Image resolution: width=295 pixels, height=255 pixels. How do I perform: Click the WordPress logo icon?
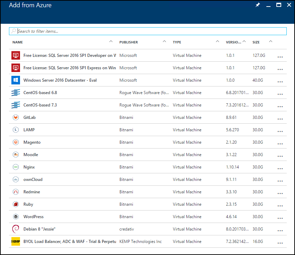tap(14, 216)
